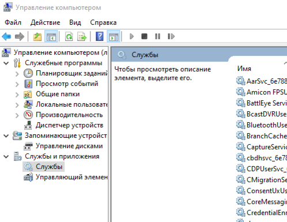The height and width of the screenshot is (222, 287).
Task: Collapse the Службы и приложения node
Action: [x=6, y=156]
